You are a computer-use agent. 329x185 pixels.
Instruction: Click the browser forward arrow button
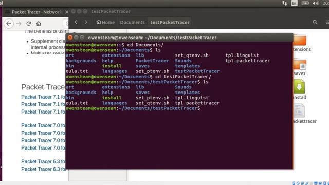click(19, 24)
